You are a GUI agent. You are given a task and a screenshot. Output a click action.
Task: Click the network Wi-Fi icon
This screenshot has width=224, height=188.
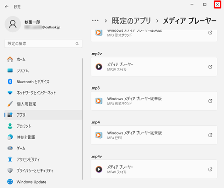tap(10, 93)
